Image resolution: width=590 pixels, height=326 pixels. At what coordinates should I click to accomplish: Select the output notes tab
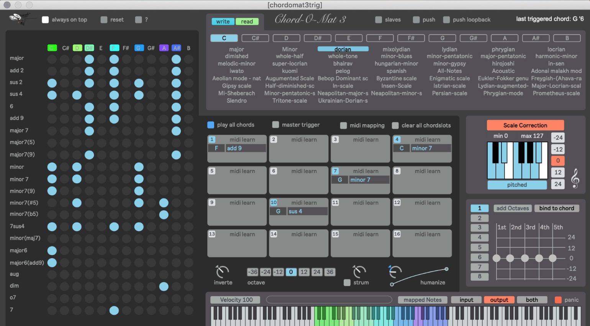(499, 300)
